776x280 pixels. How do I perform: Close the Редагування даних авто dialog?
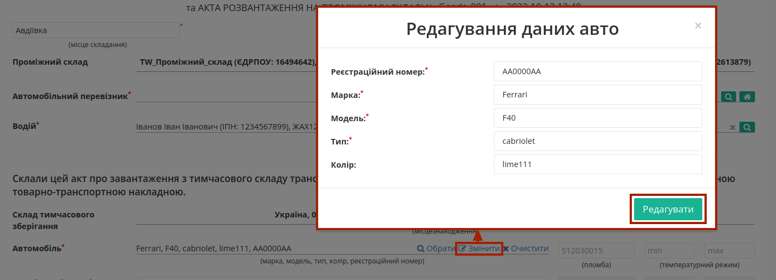698,25
